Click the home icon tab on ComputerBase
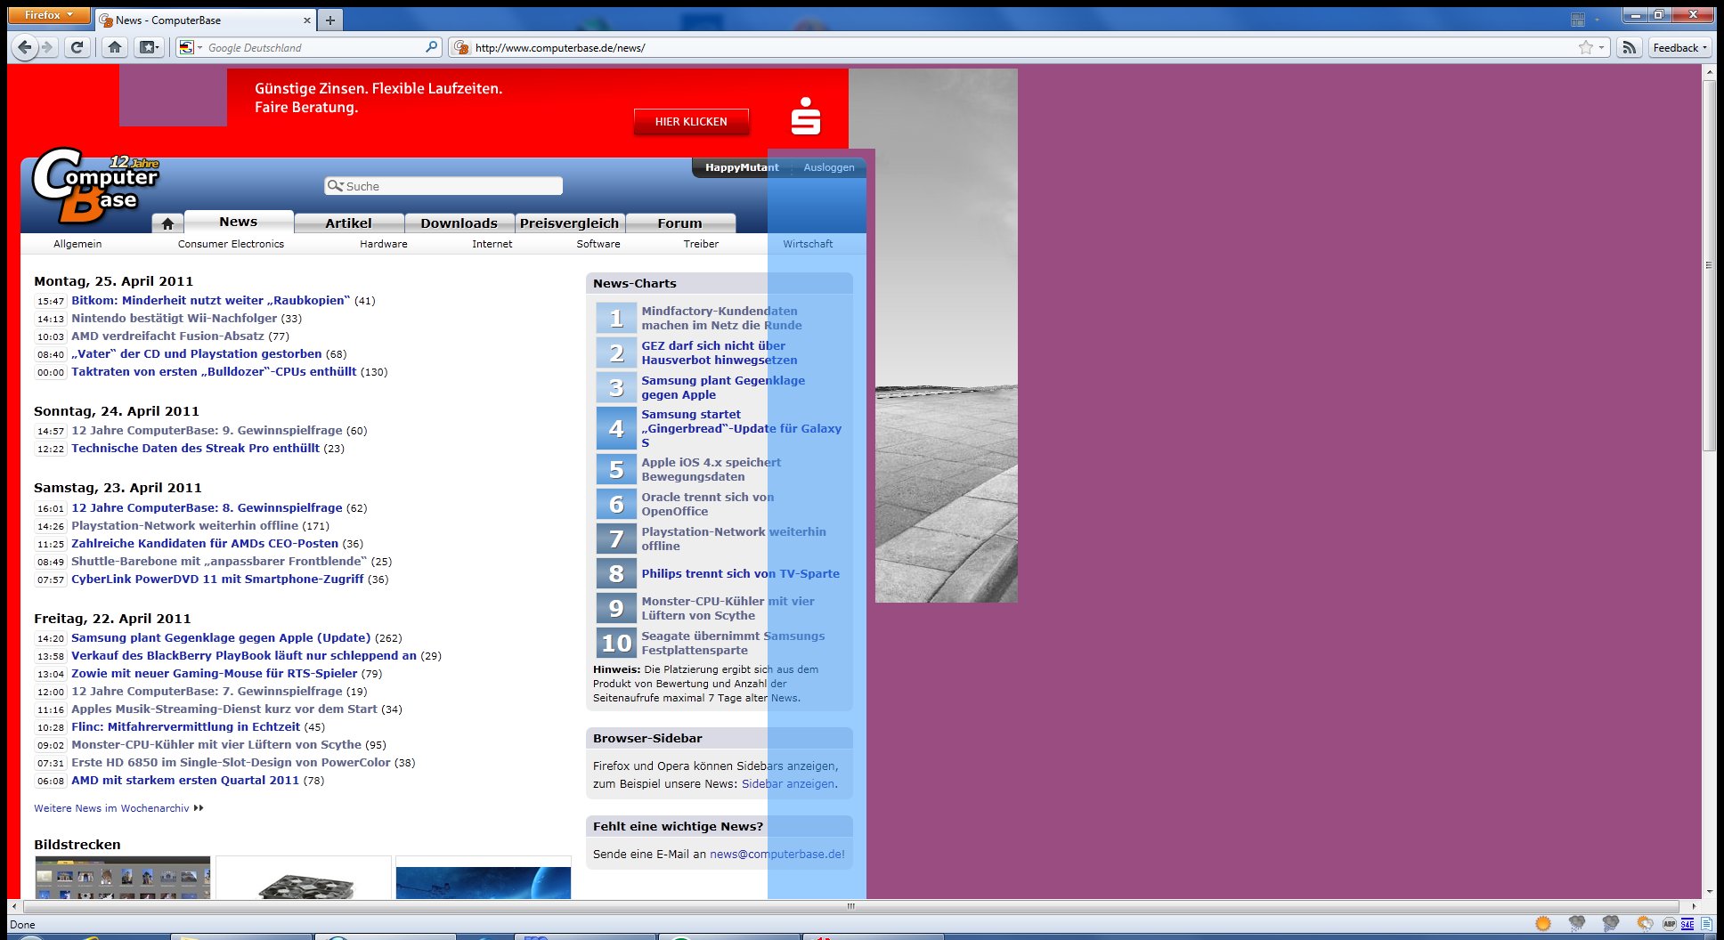This screenshot has width=1724, height=940. (x=167, y=223)
